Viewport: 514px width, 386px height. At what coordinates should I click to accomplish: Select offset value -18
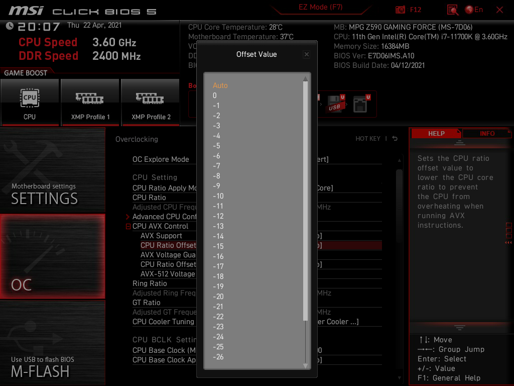[x=218, y=276]
